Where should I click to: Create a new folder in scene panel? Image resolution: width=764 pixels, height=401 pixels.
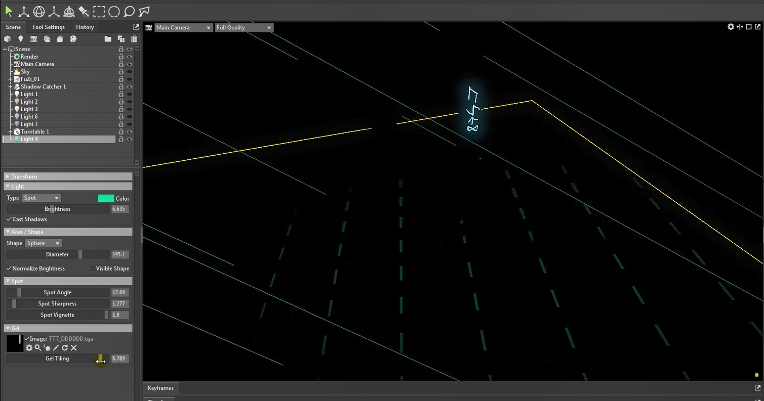(108, 39)
